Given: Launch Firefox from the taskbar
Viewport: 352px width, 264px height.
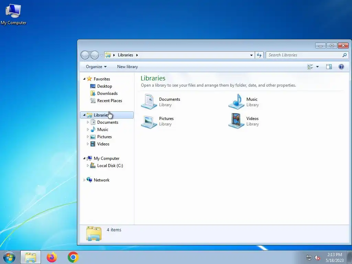Looking at the screenshot, I should tap(52, 257).
